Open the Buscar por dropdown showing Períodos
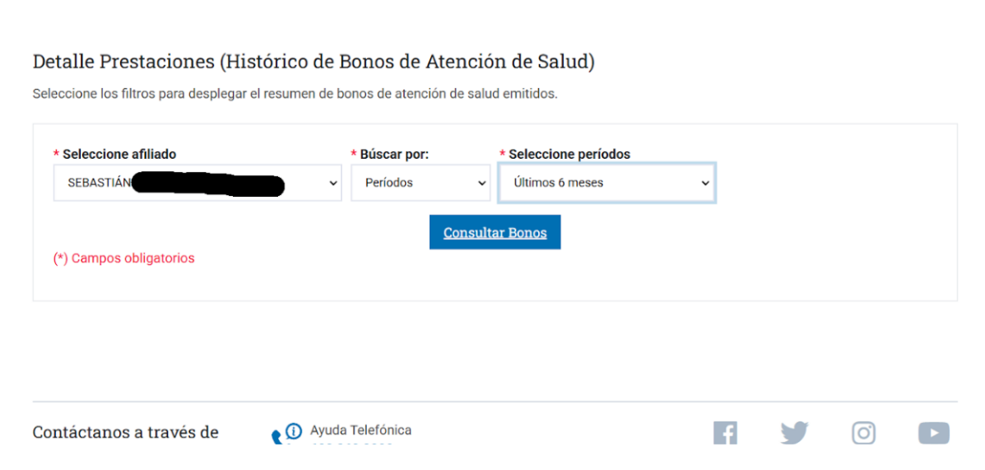Image resolution: width=985 pixels, height=470 pixels. click(x=420, y=183)
